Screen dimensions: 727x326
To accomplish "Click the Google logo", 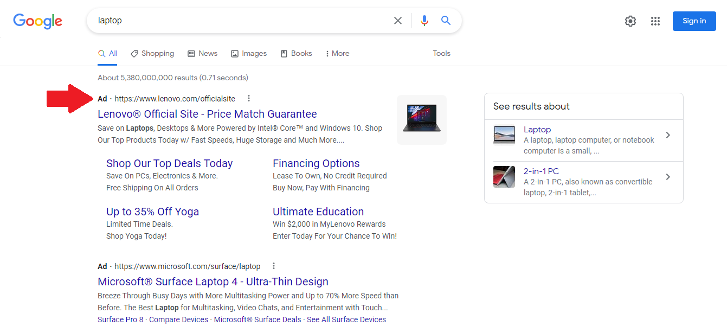I will [x=38, y=21].
